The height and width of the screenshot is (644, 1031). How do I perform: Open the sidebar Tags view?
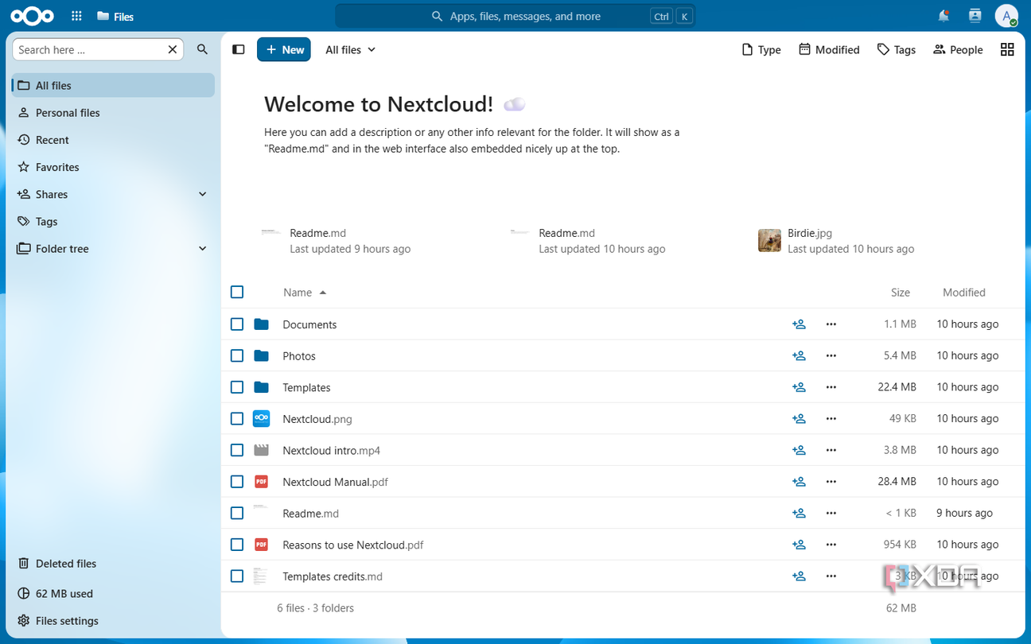click(113, 222)
